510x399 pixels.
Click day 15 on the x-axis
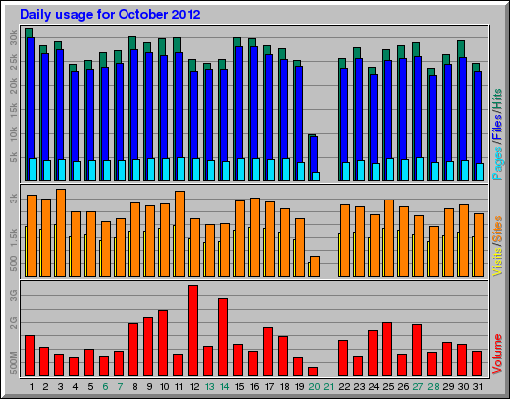239,387
